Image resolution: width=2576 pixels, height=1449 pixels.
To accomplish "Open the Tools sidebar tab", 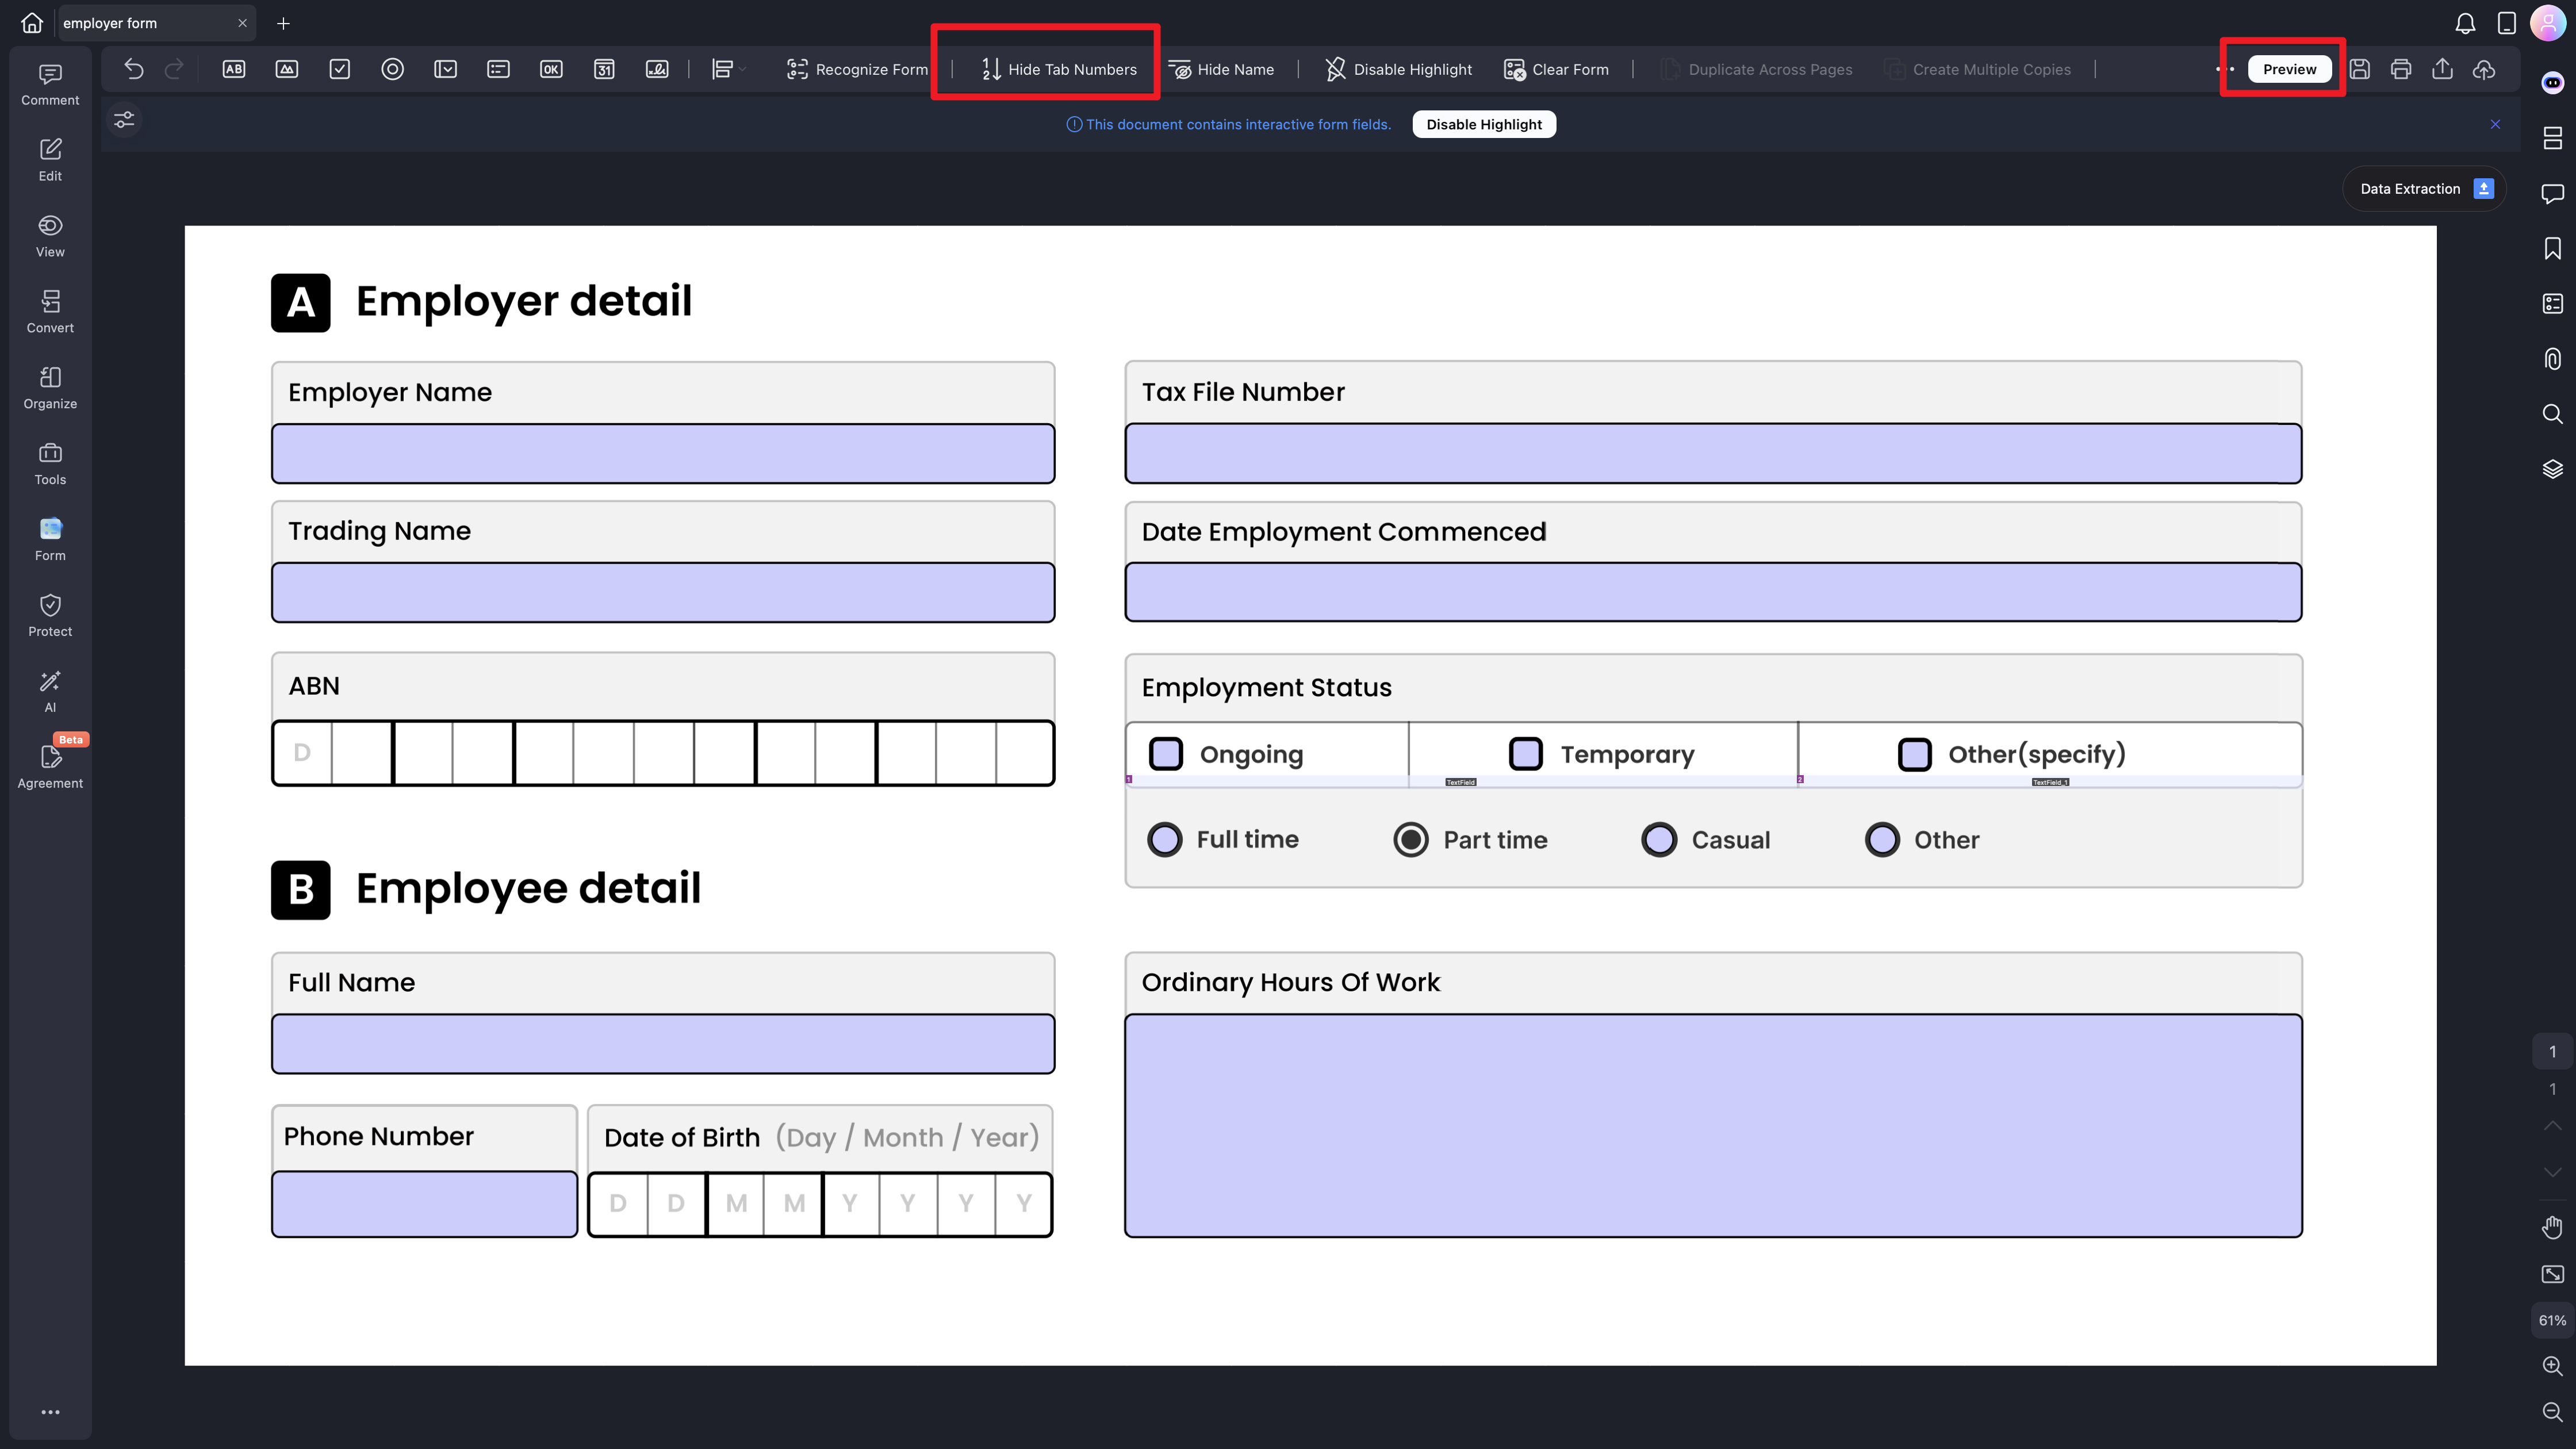I will point(50,465).
